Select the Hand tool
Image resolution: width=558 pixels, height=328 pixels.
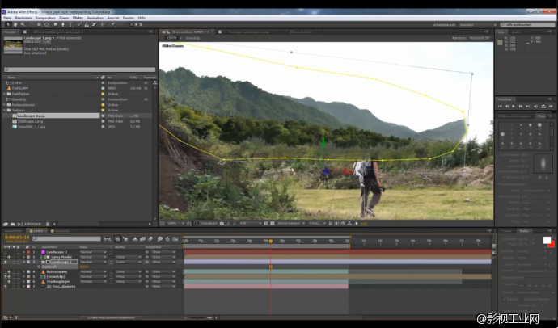pyautogui.click(x=15, y=24)
